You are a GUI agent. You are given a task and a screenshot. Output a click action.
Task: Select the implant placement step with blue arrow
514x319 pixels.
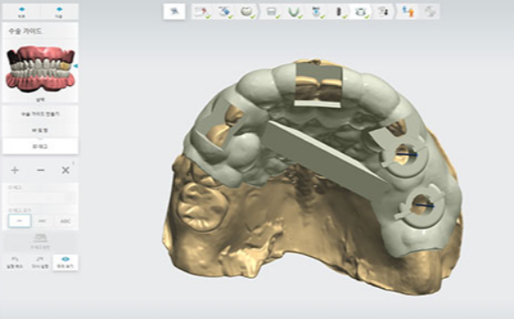click(316, 12)
